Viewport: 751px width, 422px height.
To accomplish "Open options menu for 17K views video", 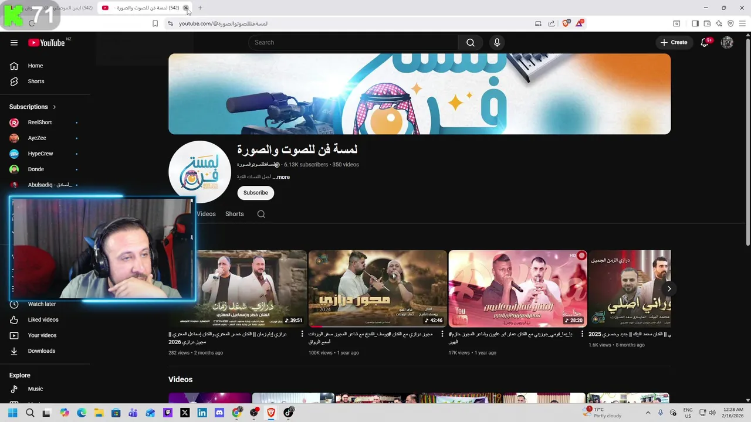I will (x=583, y=334).
